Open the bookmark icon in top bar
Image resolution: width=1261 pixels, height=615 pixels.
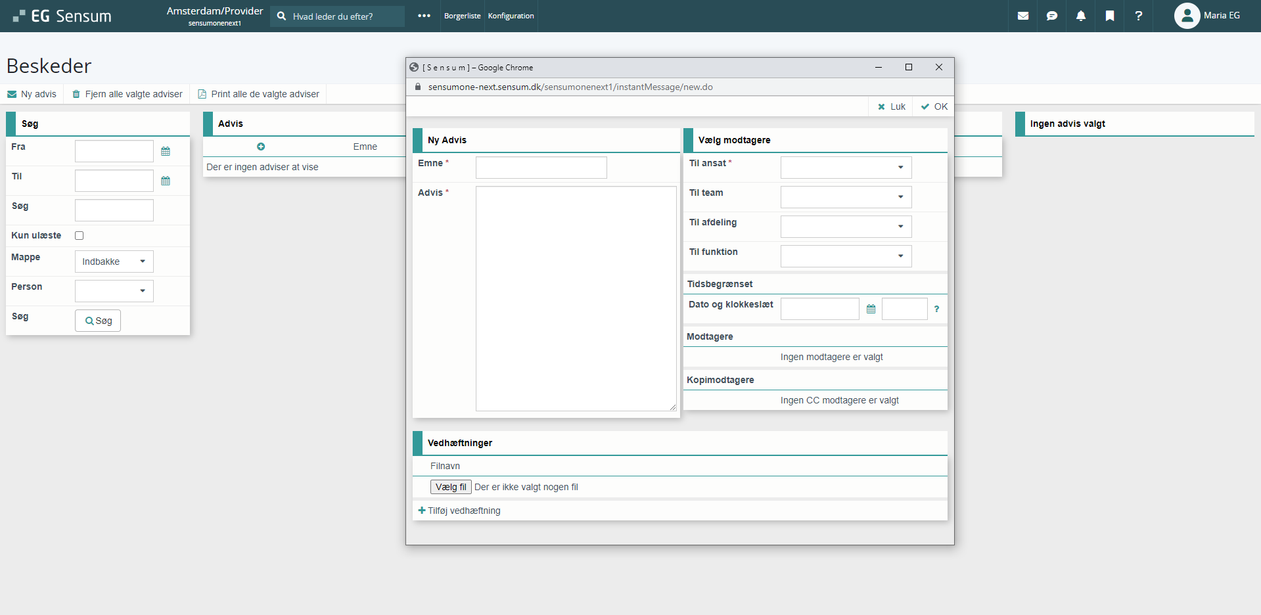[x=1109, y=16]
